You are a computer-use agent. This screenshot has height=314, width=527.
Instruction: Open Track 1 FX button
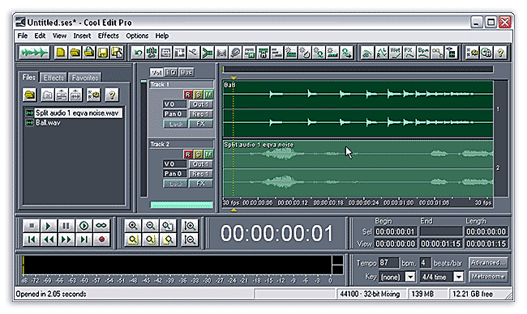(200, 124)
